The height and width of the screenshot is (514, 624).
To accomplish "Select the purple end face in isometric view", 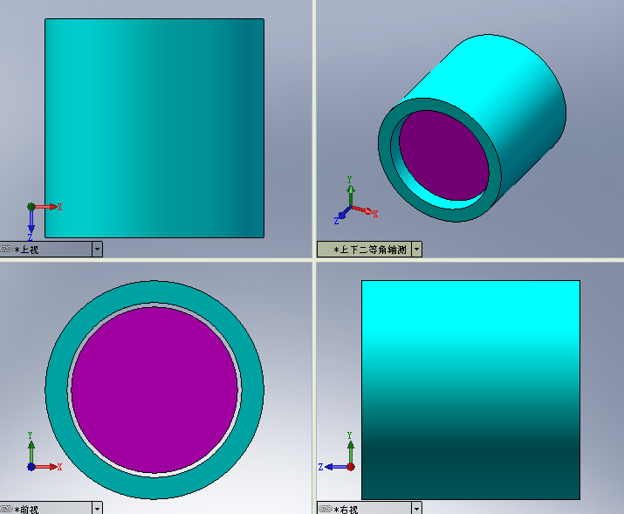I will 443,155.
